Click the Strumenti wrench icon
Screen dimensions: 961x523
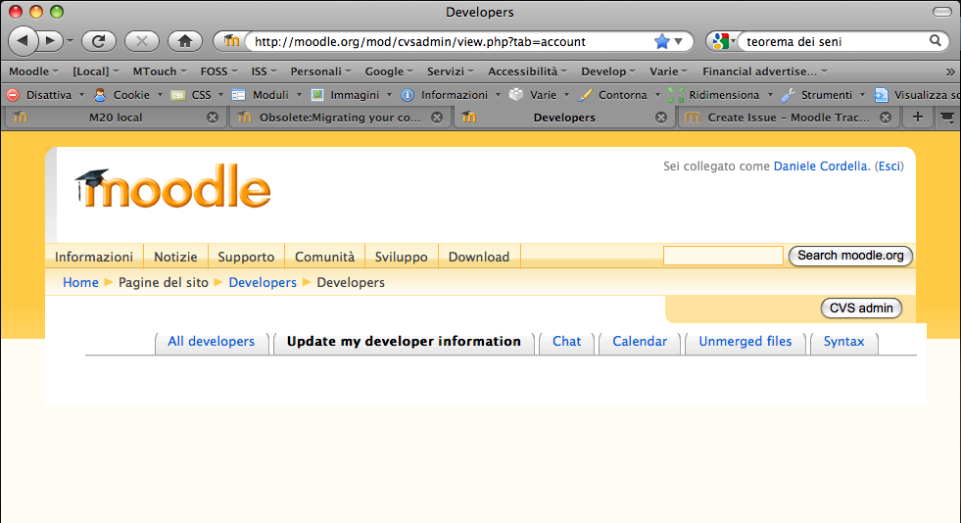pyautogui.click(x=789, y=95)
